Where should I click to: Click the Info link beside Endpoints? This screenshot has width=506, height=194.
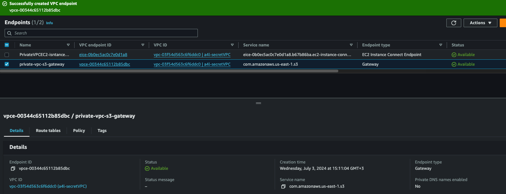click(x=49, y=23)
